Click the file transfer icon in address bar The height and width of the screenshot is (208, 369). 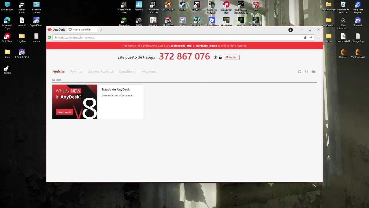pyautogui.click(x=305, y=37)
